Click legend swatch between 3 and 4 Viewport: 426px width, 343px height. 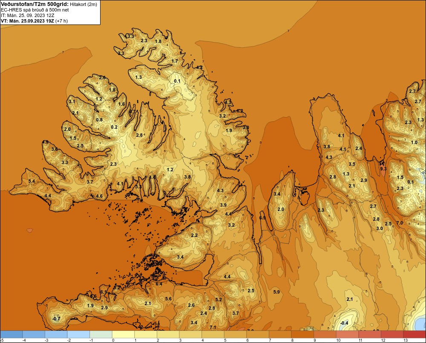(x=190, y=334)
